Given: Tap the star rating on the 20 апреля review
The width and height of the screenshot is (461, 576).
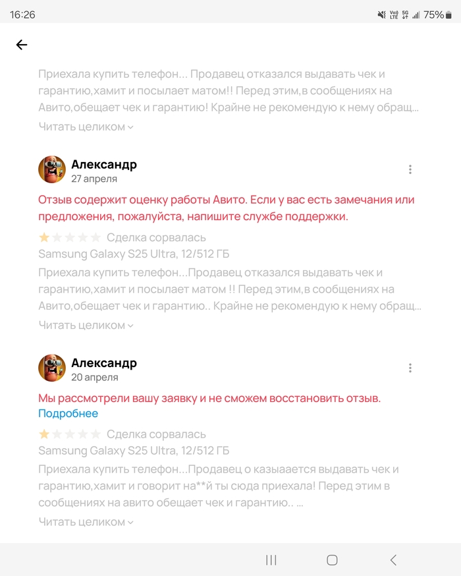Looking at the screenshot, I should [70, 434].
